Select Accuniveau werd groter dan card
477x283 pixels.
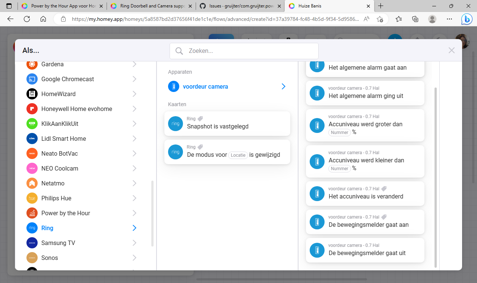[365, 125]
